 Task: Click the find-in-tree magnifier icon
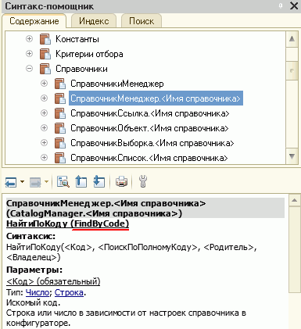click(x=63, y=182)
